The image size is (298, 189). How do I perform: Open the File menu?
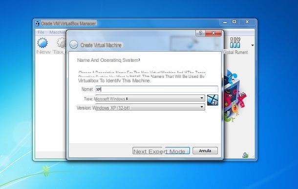41,32
